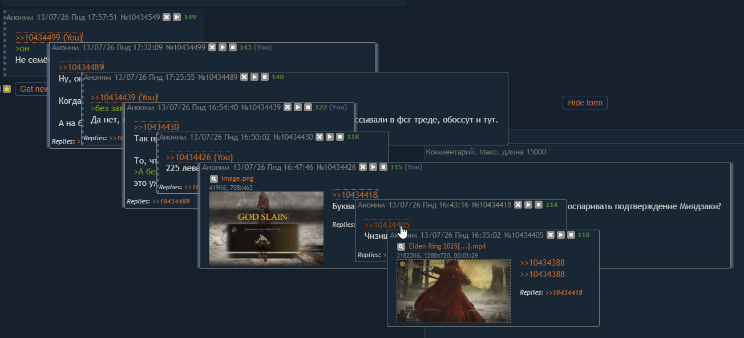The image size is (744, 338).
Task: Hide post №10434418 using the X icon
Action: point(518,205)
